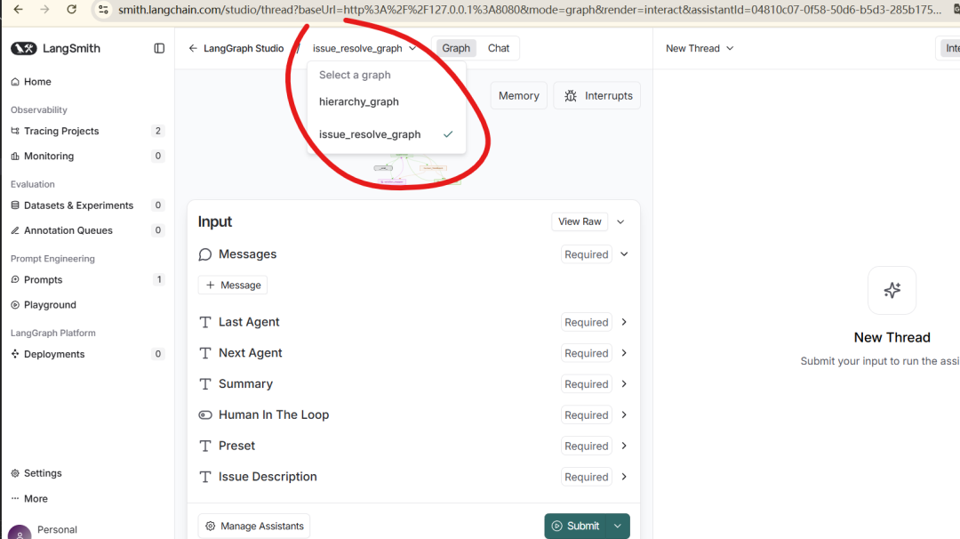Click the Annotation Queues pencil icon
Viewport: 960px width, 539px height.
tap(15, 230)
